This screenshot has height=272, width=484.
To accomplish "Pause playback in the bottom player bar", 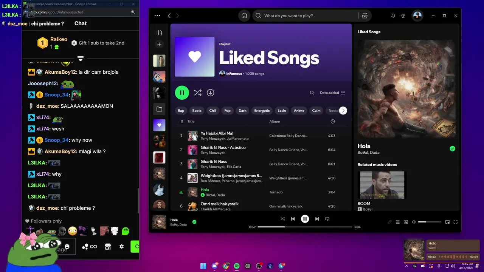I will tap(305, 219).
